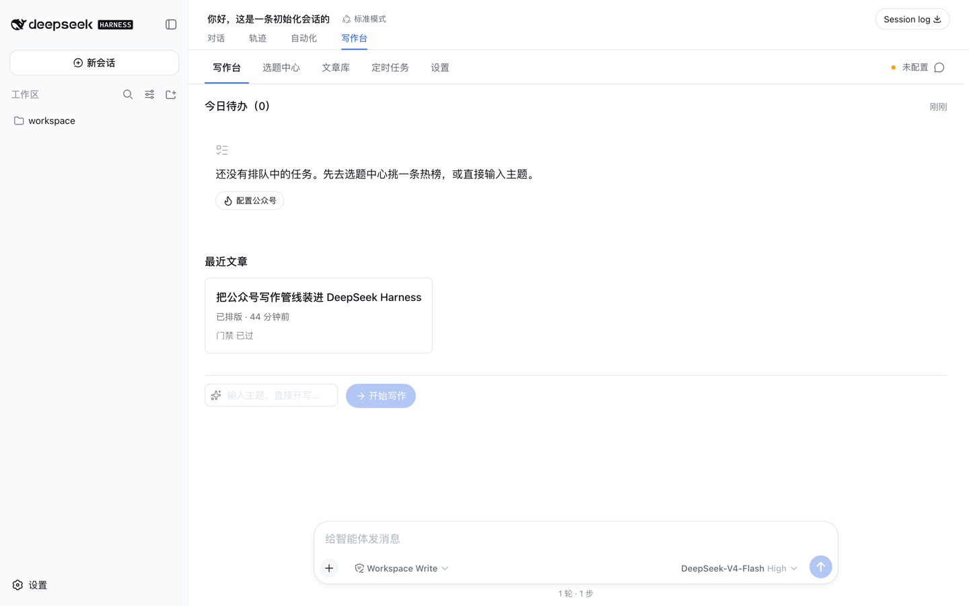Open workspace filter settings icon
Image resolution: width=969 pixels, height=606 pixels.
149,95
